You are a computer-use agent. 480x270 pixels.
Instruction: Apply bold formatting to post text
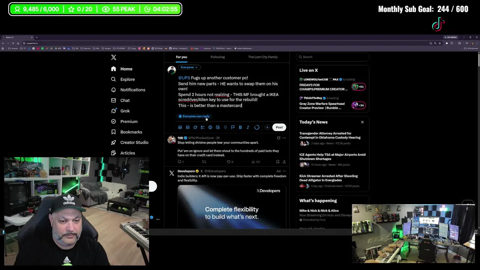click(240, 127)
